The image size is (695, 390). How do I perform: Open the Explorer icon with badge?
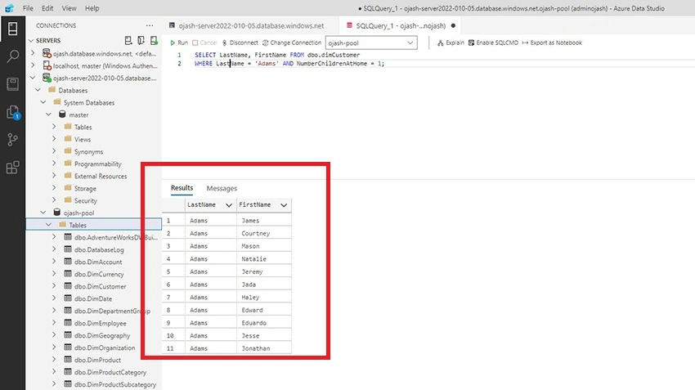point(13,112)
